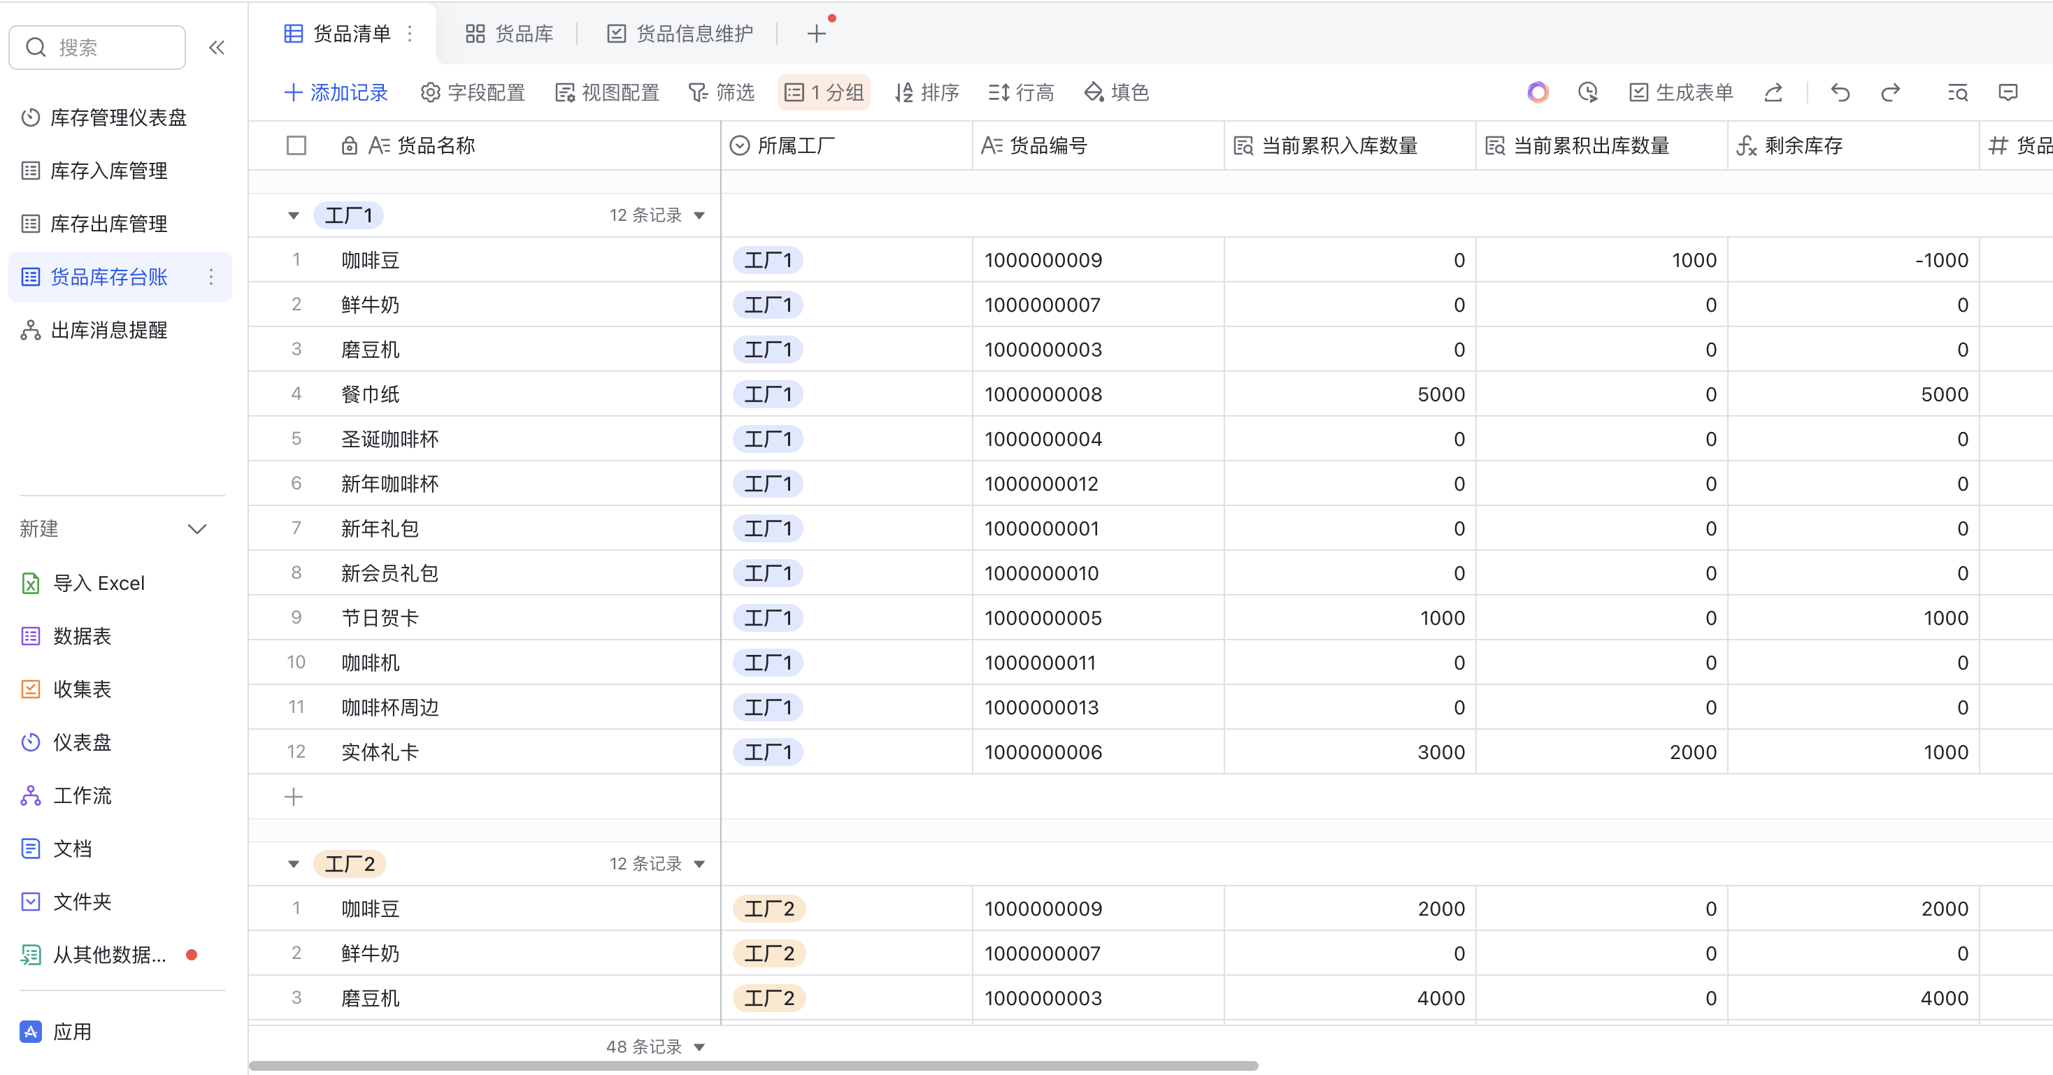Open the colorful AI assistant icon
This screenshot has width=2053, height=1075.
click(1538, 92)
